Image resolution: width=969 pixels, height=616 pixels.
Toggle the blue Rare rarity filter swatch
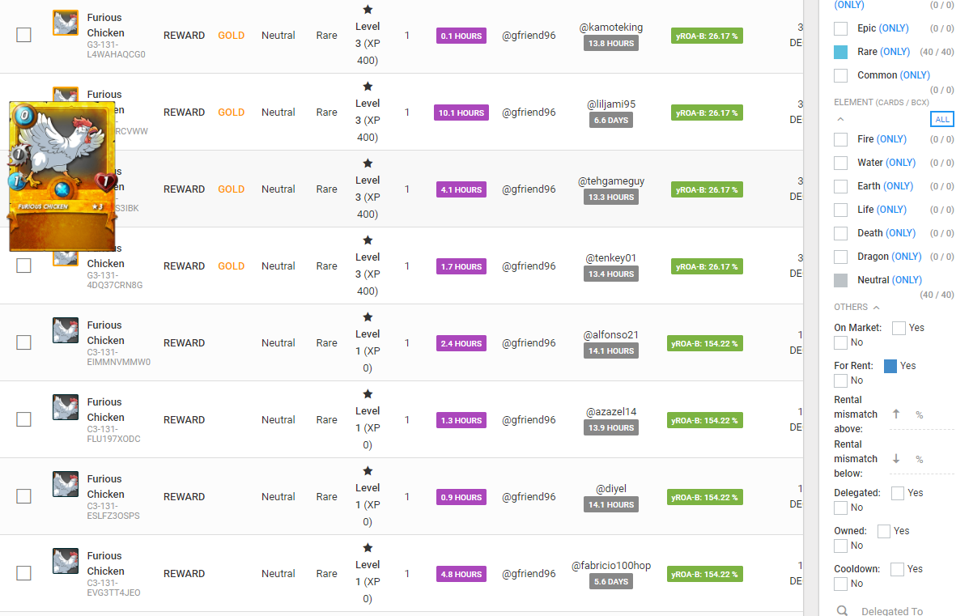(840, 52)
